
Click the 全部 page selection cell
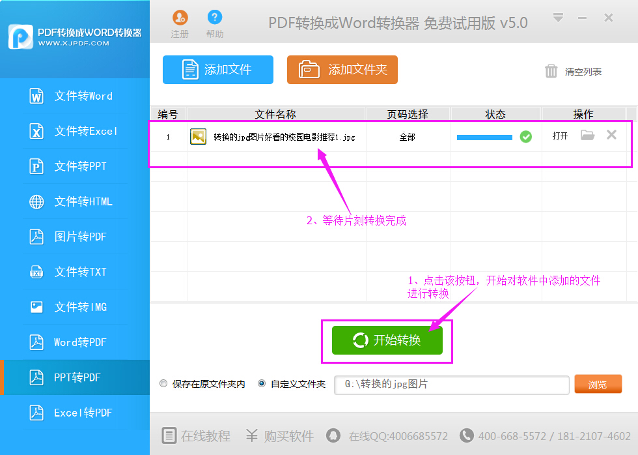(408, 137)
